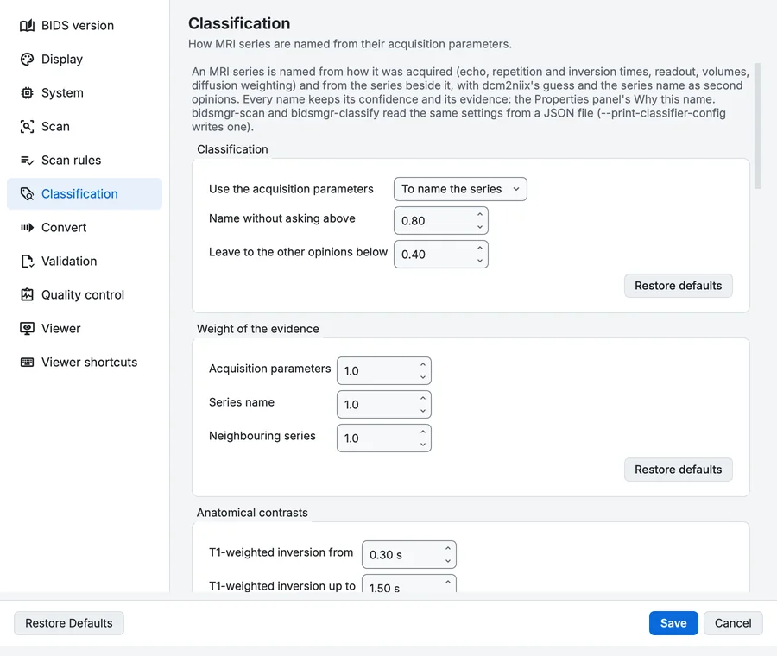Click the Neighbouring series 1.0 field
This screenshot has width=777, height=656.
point(384,438)
